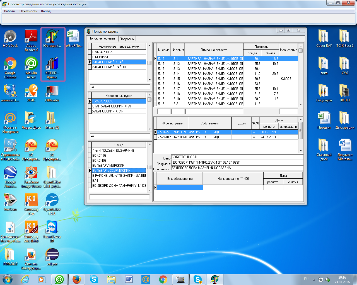Image resolution: width=357 pixels, height=285 pixels.
Task: Open the Работа menu
Action: pyautogui.click(x=9, y=11)
